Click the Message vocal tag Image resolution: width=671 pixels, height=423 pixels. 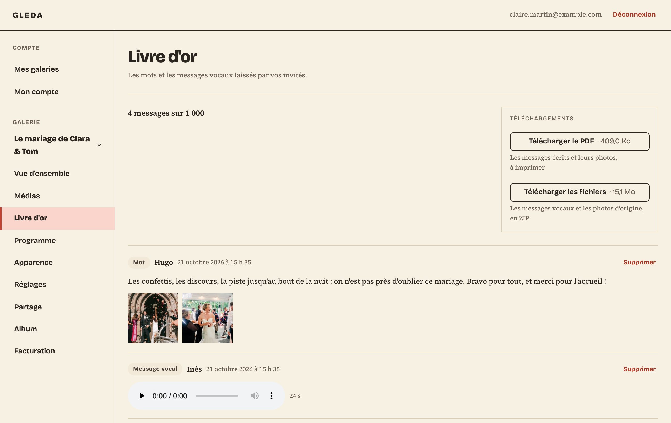point(155,369)
